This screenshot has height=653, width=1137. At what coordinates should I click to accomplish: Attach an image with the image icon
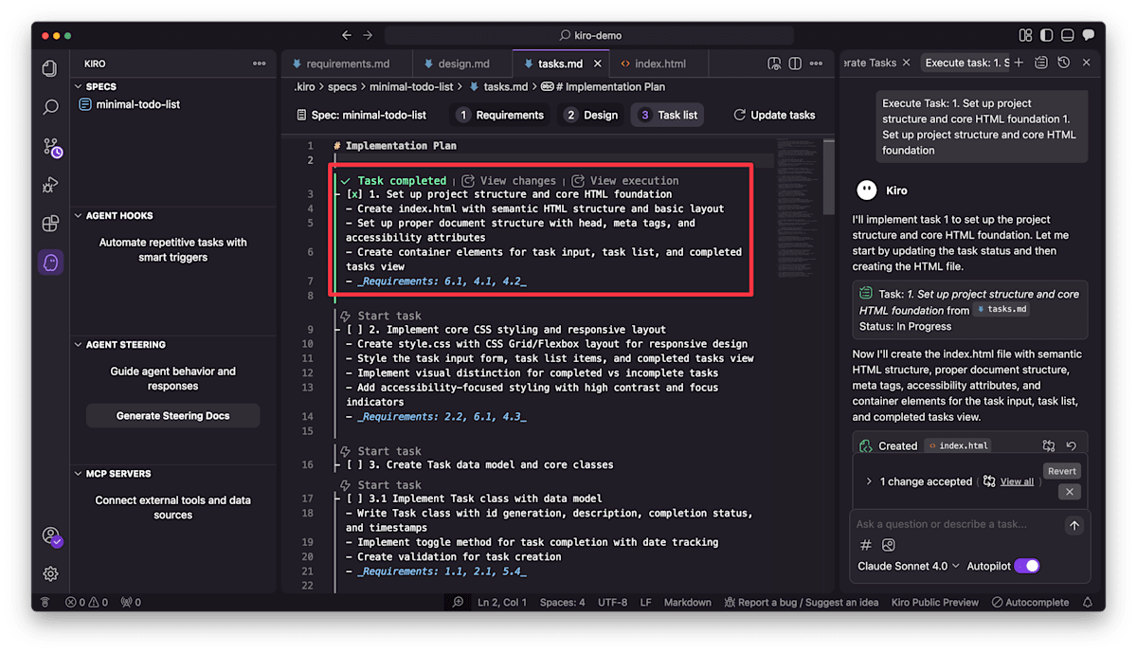[888, 545]
